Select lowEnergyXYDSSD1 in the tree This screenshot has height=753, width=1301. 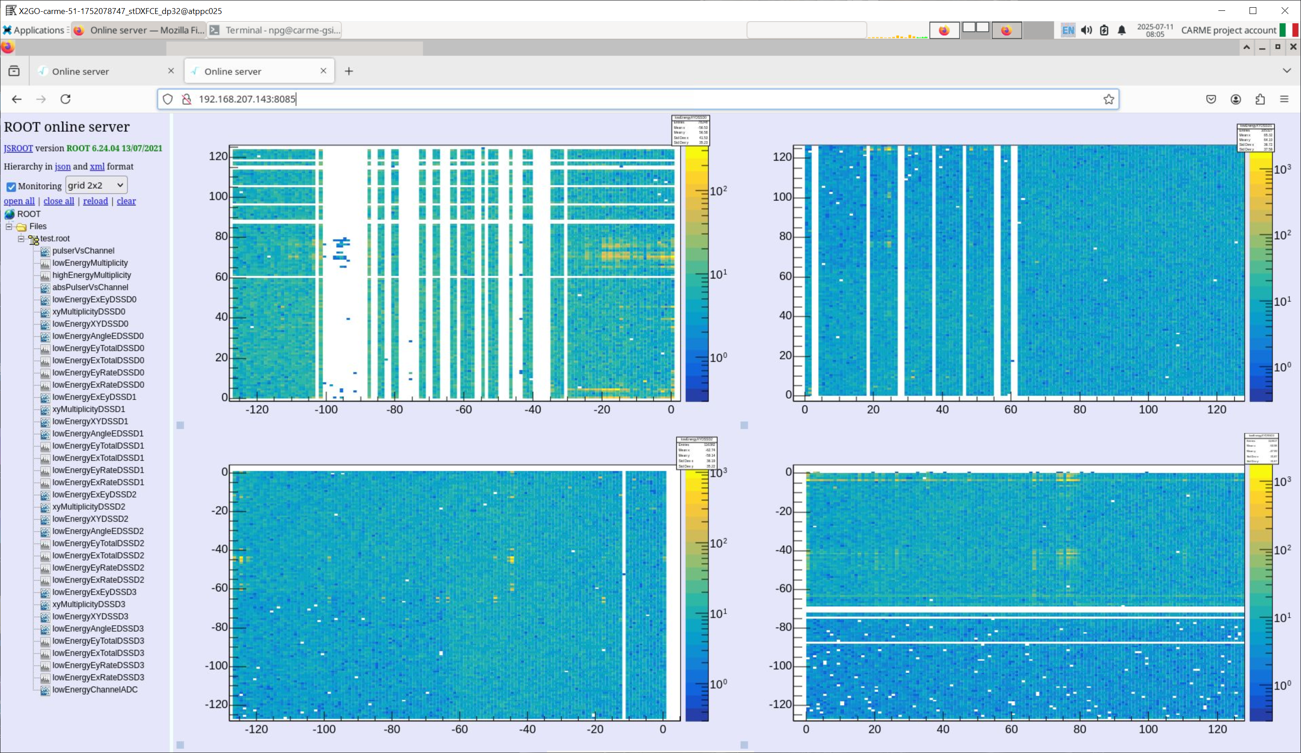click(90, 422)
